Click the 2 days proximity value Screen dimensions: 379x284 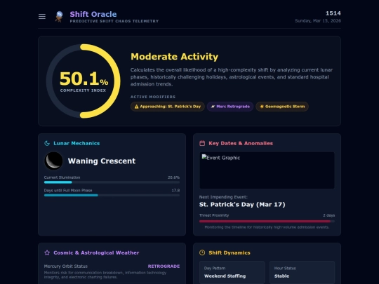click(x=328, y=215)
